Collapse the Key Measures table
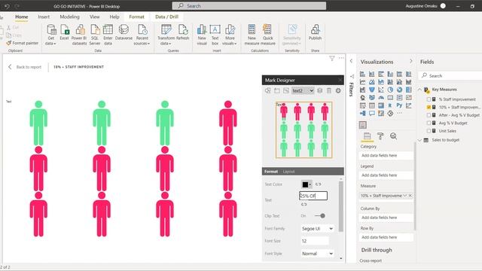482x271 pixels. 420,90
